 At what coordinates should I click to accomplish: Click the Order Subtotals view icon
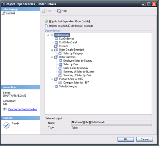click(x=56, y=57)
